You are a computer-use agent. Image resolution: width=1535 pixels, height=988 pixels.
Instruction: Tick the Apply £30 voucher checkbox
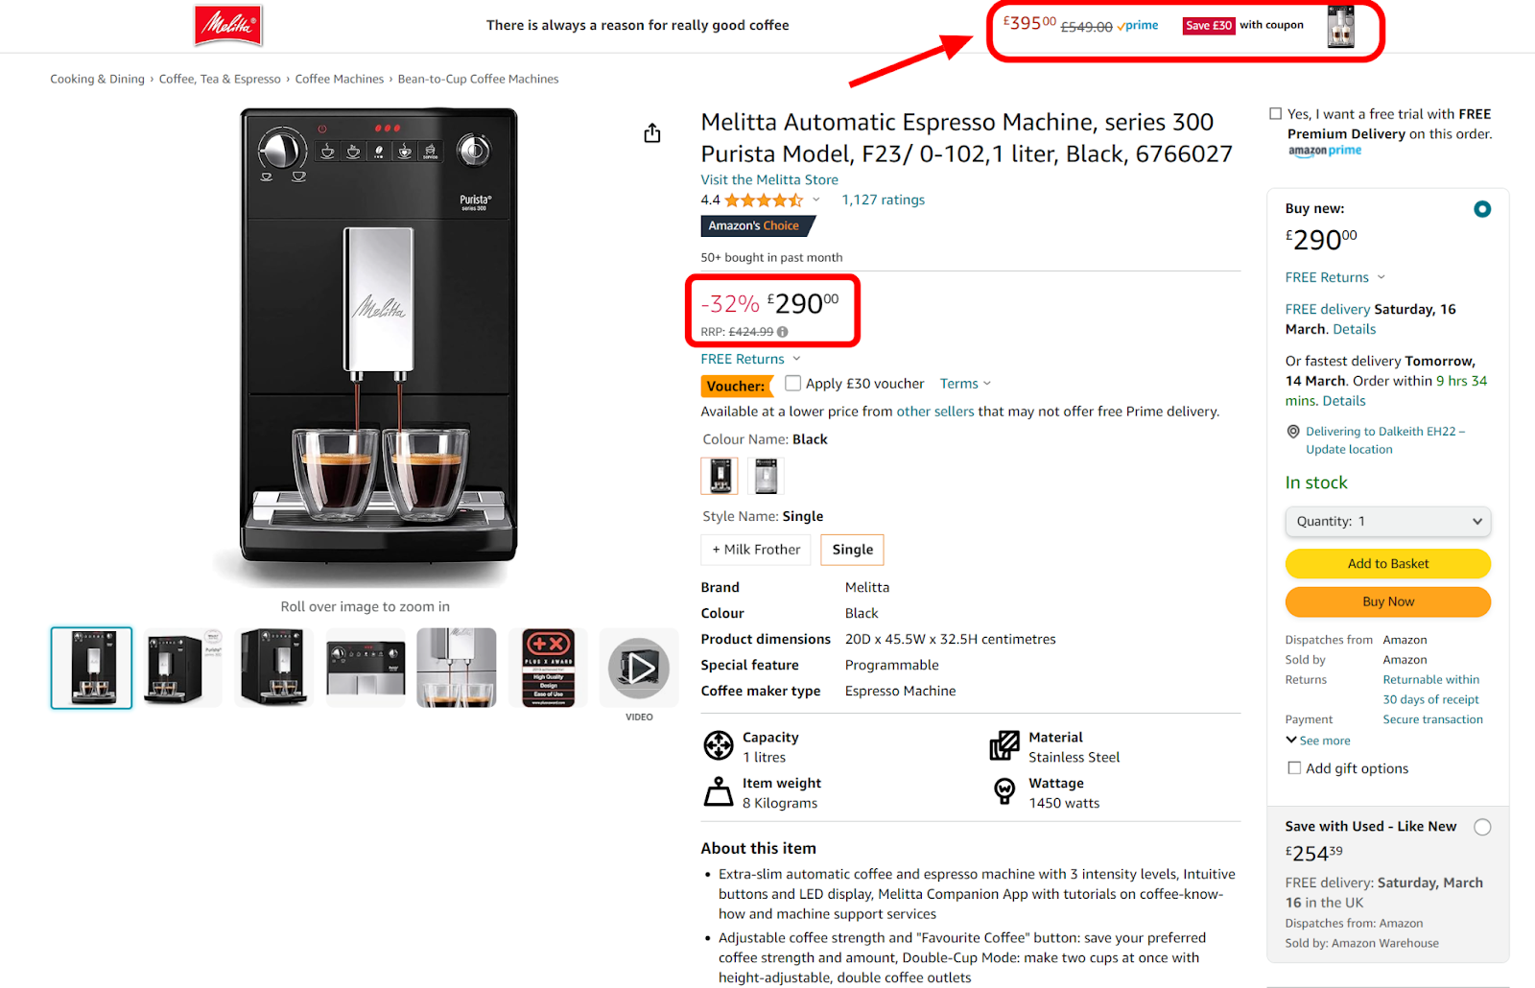pos(792,383)
